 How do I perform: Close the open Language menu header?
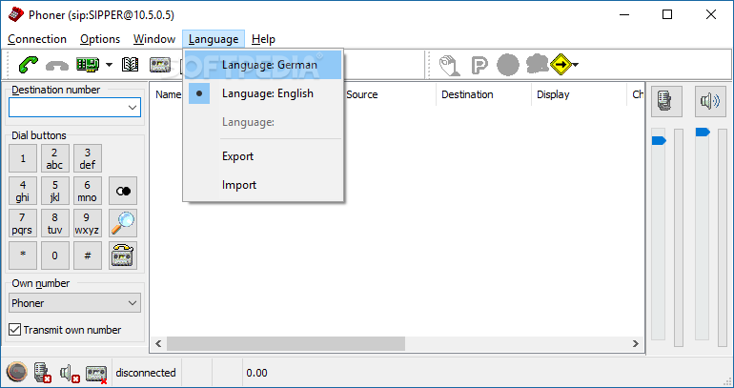214,39
